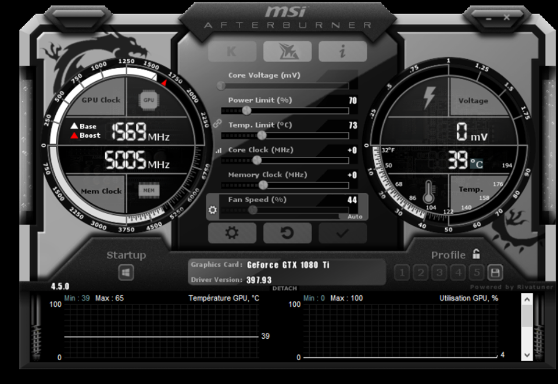
Task: Open the information i button
Action: (343, 51)
